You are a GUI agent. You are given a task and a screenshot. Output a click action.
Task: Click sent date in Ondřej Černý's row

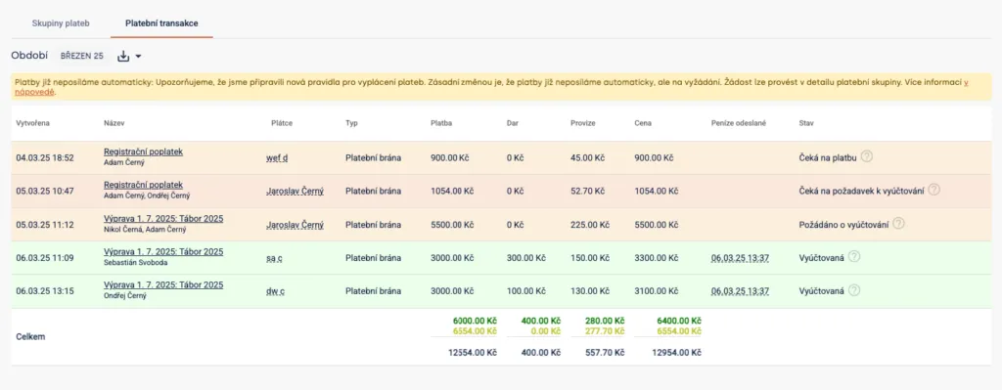click(740, 291)
